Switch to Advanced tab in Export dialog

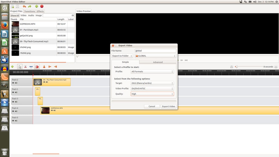[x=158, y=62]
